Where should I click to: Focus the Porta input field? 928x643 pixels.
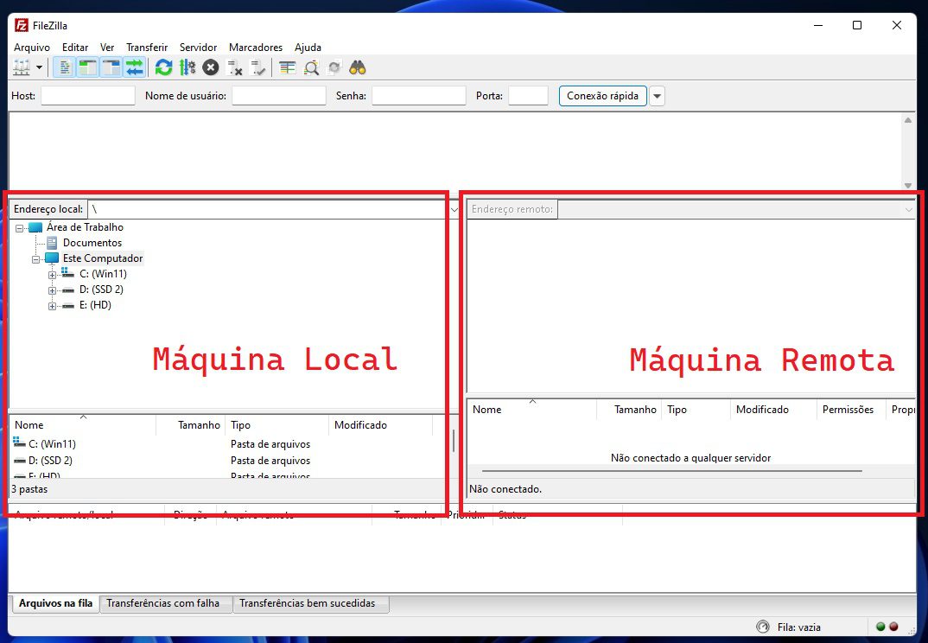[x=528, y=96]
